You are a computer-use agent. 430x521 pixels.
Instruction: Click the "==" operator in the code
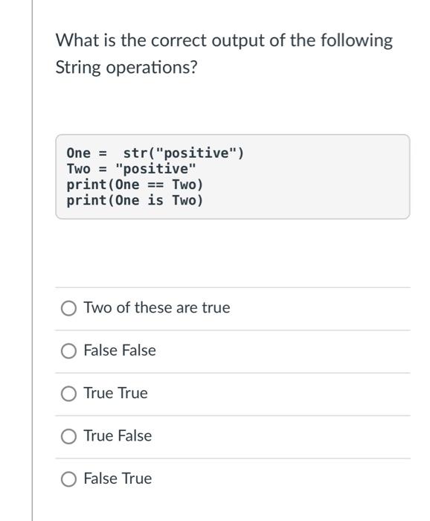point(155,185)
